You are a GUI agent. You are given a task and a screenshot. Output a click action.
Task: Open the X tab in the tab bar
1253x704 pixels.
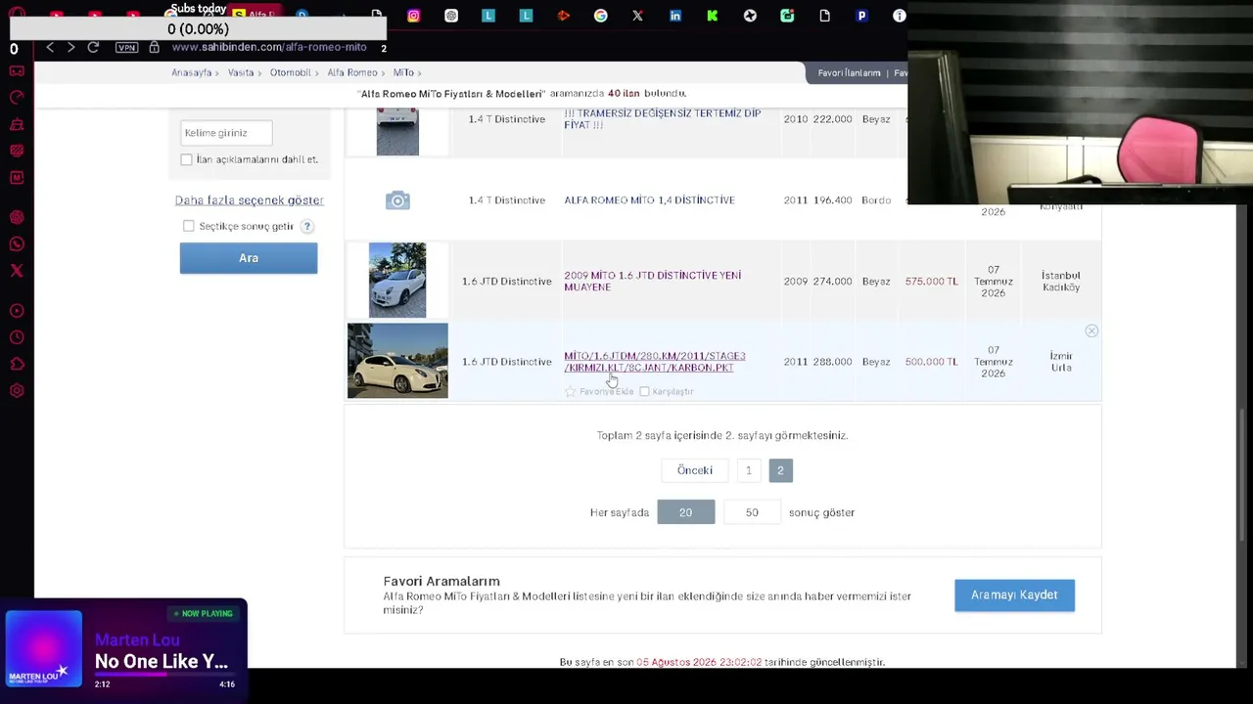(x=637, y=16)
